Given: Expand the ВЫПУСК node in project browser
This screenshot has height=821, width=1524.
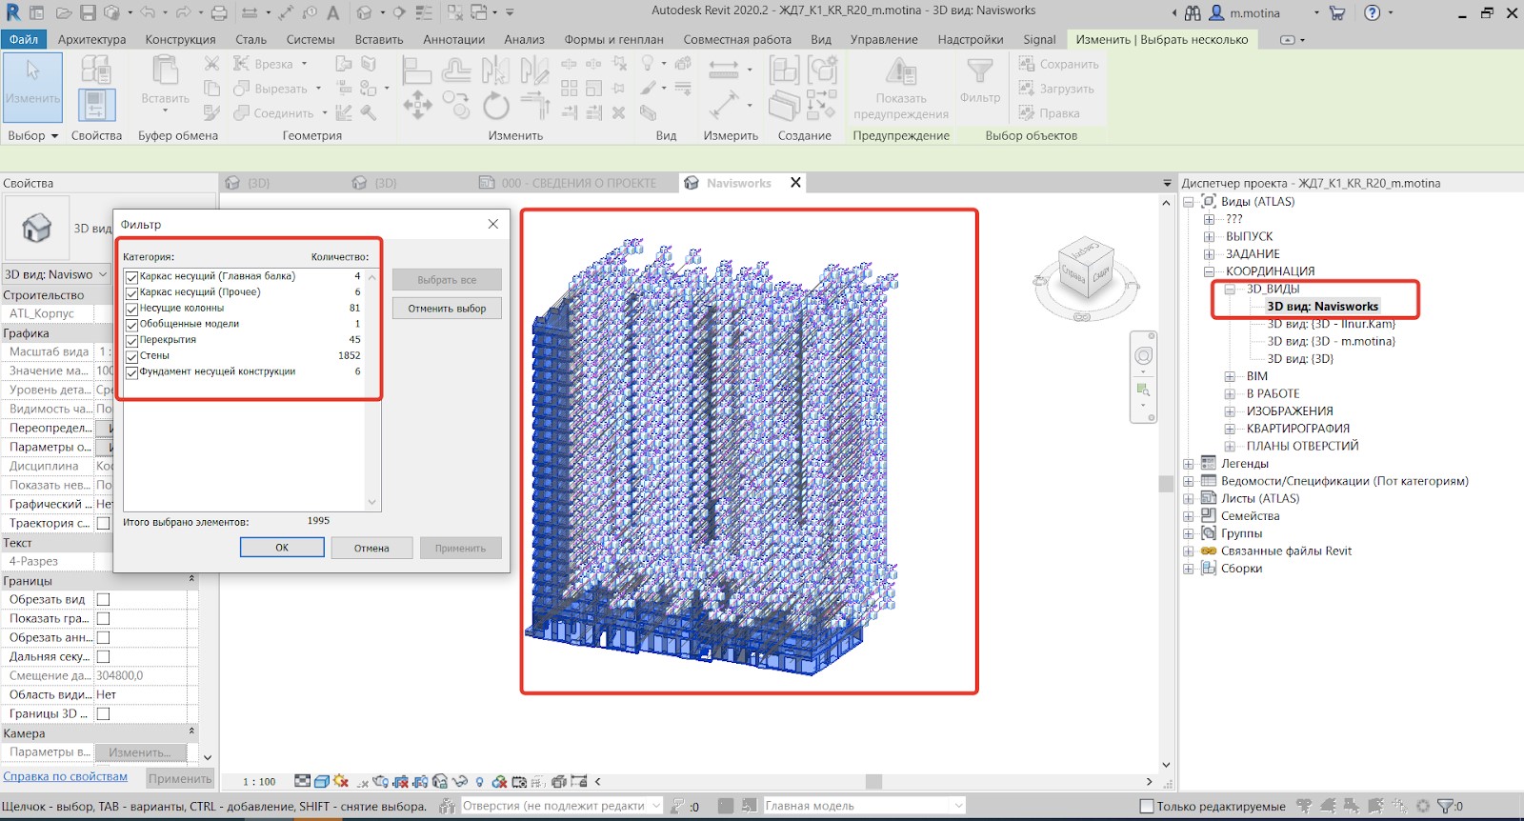Looking at the screenshot, I should pyautogui.click(x=1209, y=236).
